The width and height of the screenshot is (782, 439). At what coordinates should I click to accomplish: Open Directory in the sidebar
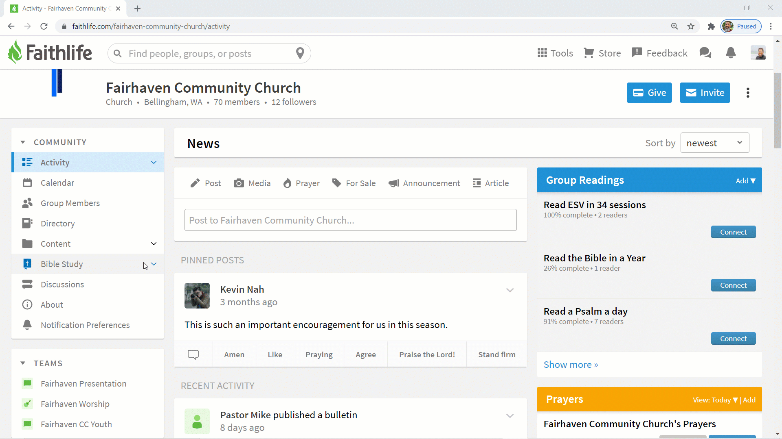click(x=88, y=224)
